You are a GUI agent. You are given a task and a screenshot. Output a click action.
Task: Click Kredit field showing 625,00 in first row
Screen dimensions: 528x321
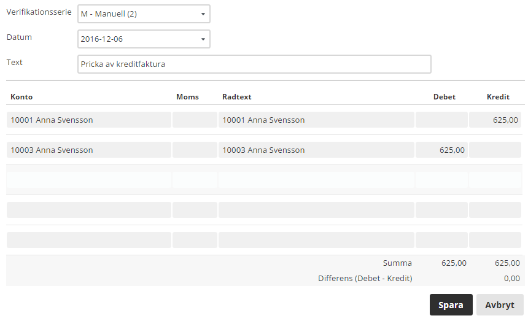495,120
